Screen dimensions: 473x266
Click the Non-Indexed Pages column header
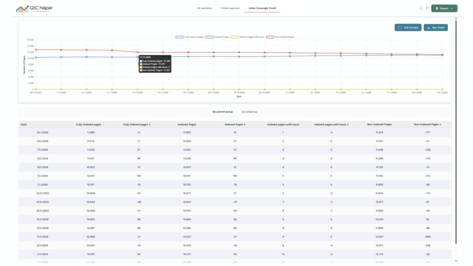click(x=379, y=124)
